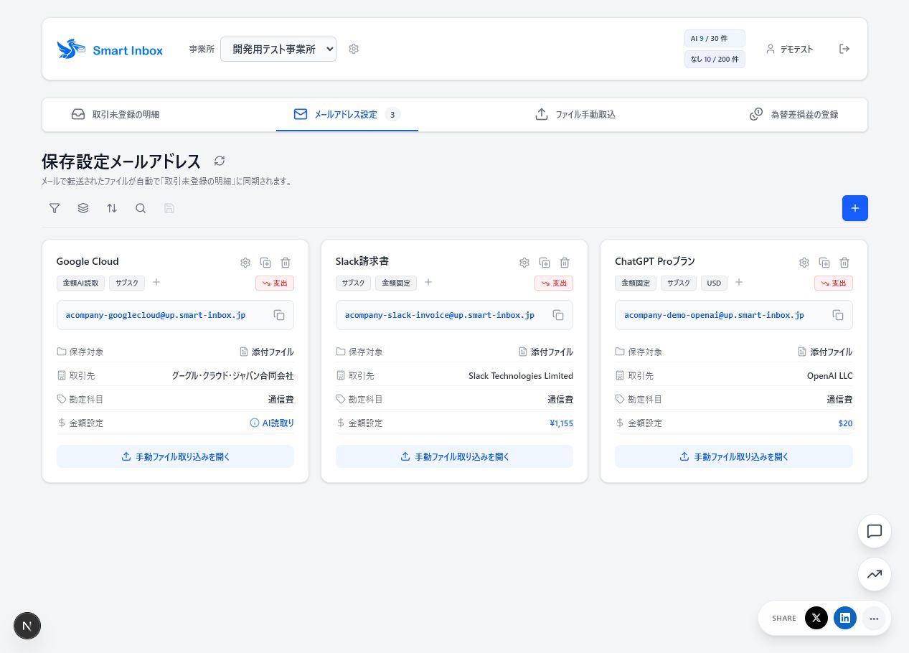Delete the Google Cloud card

286,263
